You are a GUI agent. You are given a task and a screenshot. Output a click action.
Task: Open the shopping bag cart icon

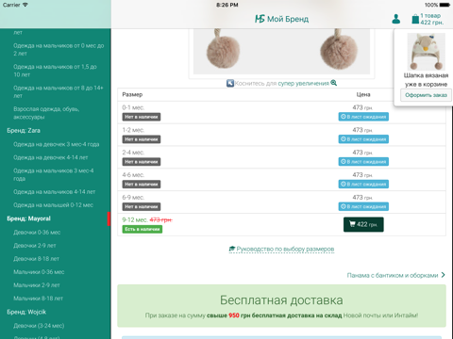click(415, 19)
